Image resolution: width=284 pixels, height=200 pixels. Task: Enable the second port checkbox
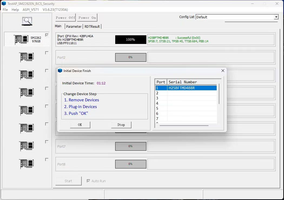47,53
